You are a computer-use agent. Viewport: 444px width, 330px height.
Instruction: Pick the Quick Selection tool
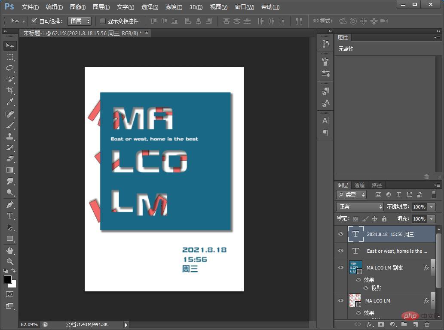tap(10, 79)
